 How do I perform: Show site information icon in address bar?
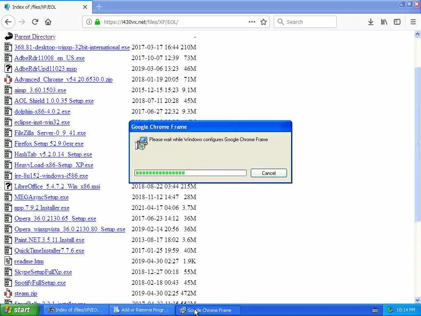[x=89, y=22]
